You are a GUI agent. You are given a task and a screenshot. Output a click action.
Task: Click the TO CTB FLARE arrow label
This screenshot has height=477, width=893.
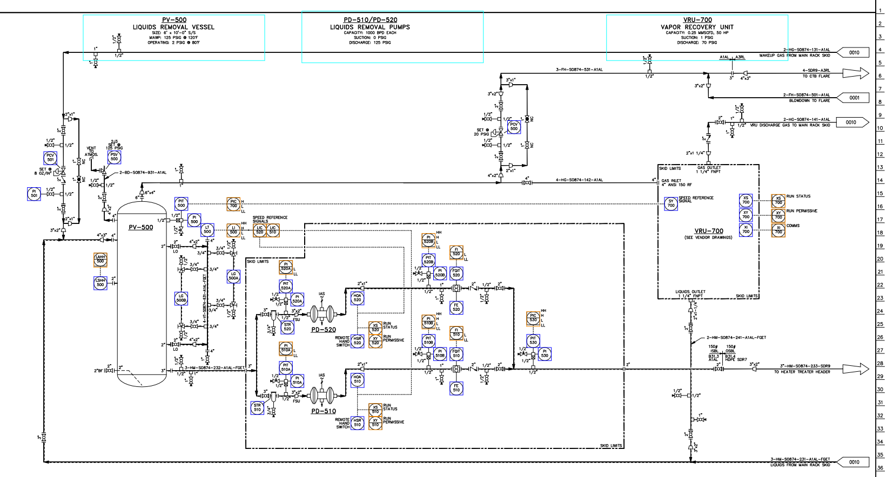pos(816,76)
